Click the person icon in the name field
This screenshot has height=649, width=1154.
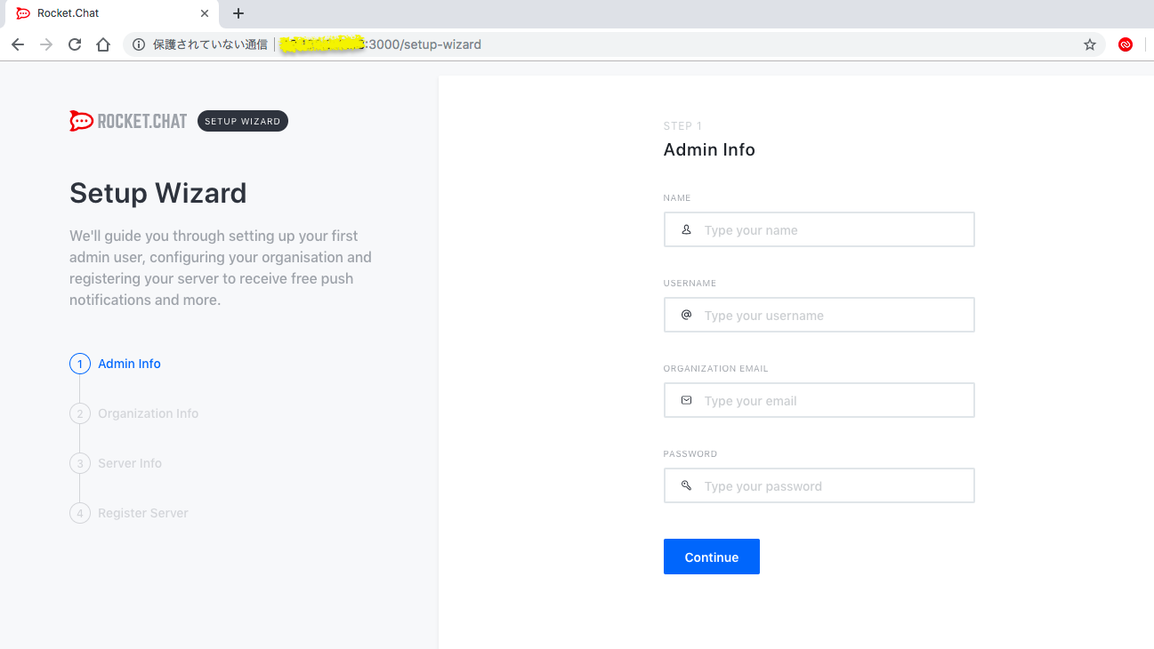coord(686,229)
